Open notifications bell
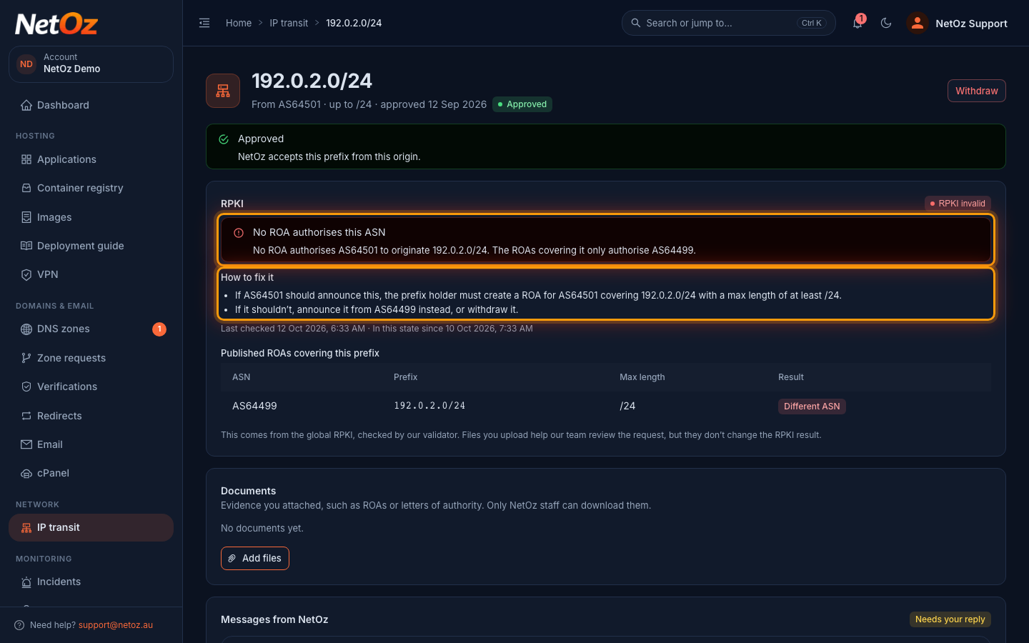The image size is (1029, 643). (x=857, y=23)
